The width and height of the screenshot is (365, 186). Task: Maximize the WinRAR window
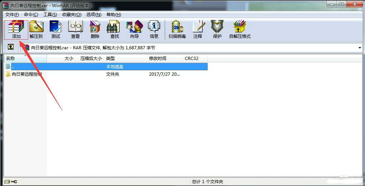(x=341, y=4)
